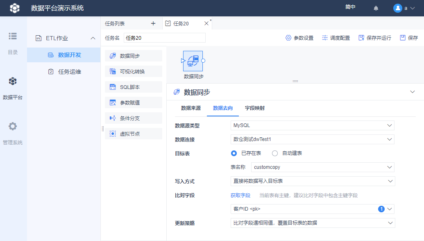The height and width of the screenshot is (241, 424).
Task: Open the 数据平台 sidebar icon
Action: 13,81
